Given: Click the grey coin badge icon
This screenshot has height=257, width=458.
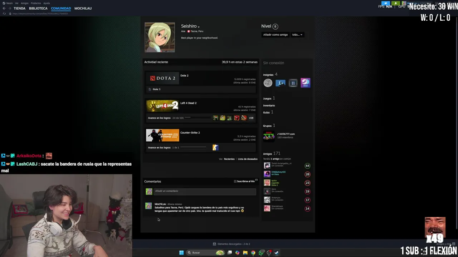Looking at the screenshot, I should click(x=268, y=83).
